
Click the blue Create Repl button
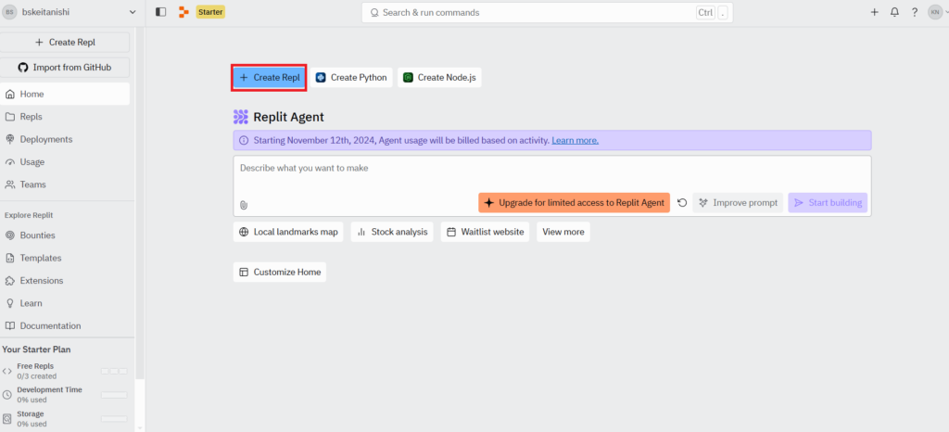click(x=269, y=77)
